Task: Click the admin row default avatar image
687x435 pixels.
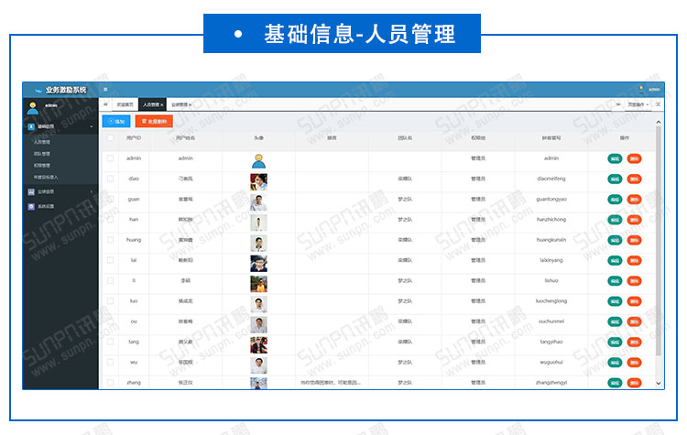Action: pos(259,158)
